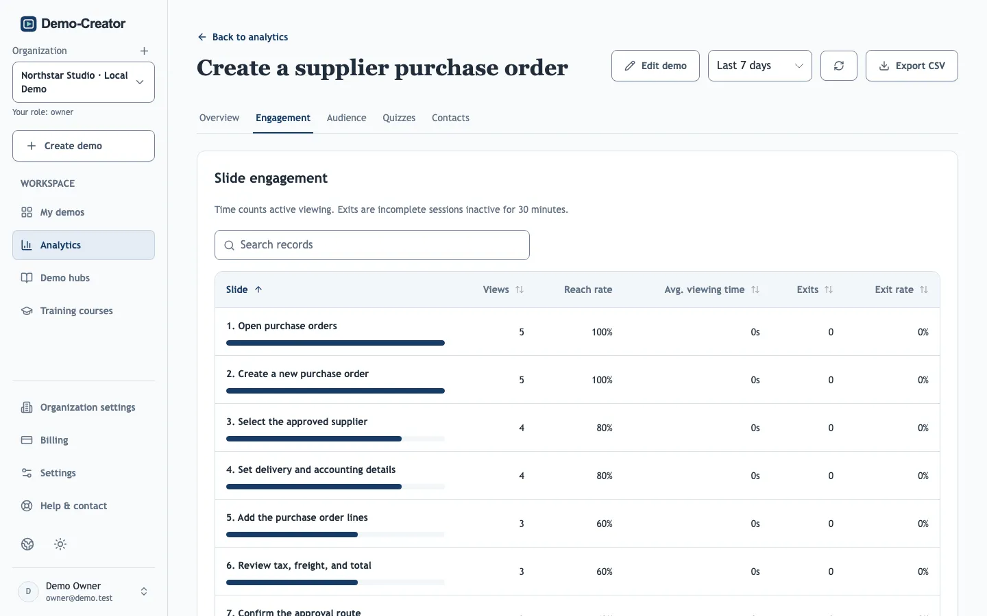Click the Analytics bar chart icon
Screen dimensions: 987x616
(x=27, y=245)
